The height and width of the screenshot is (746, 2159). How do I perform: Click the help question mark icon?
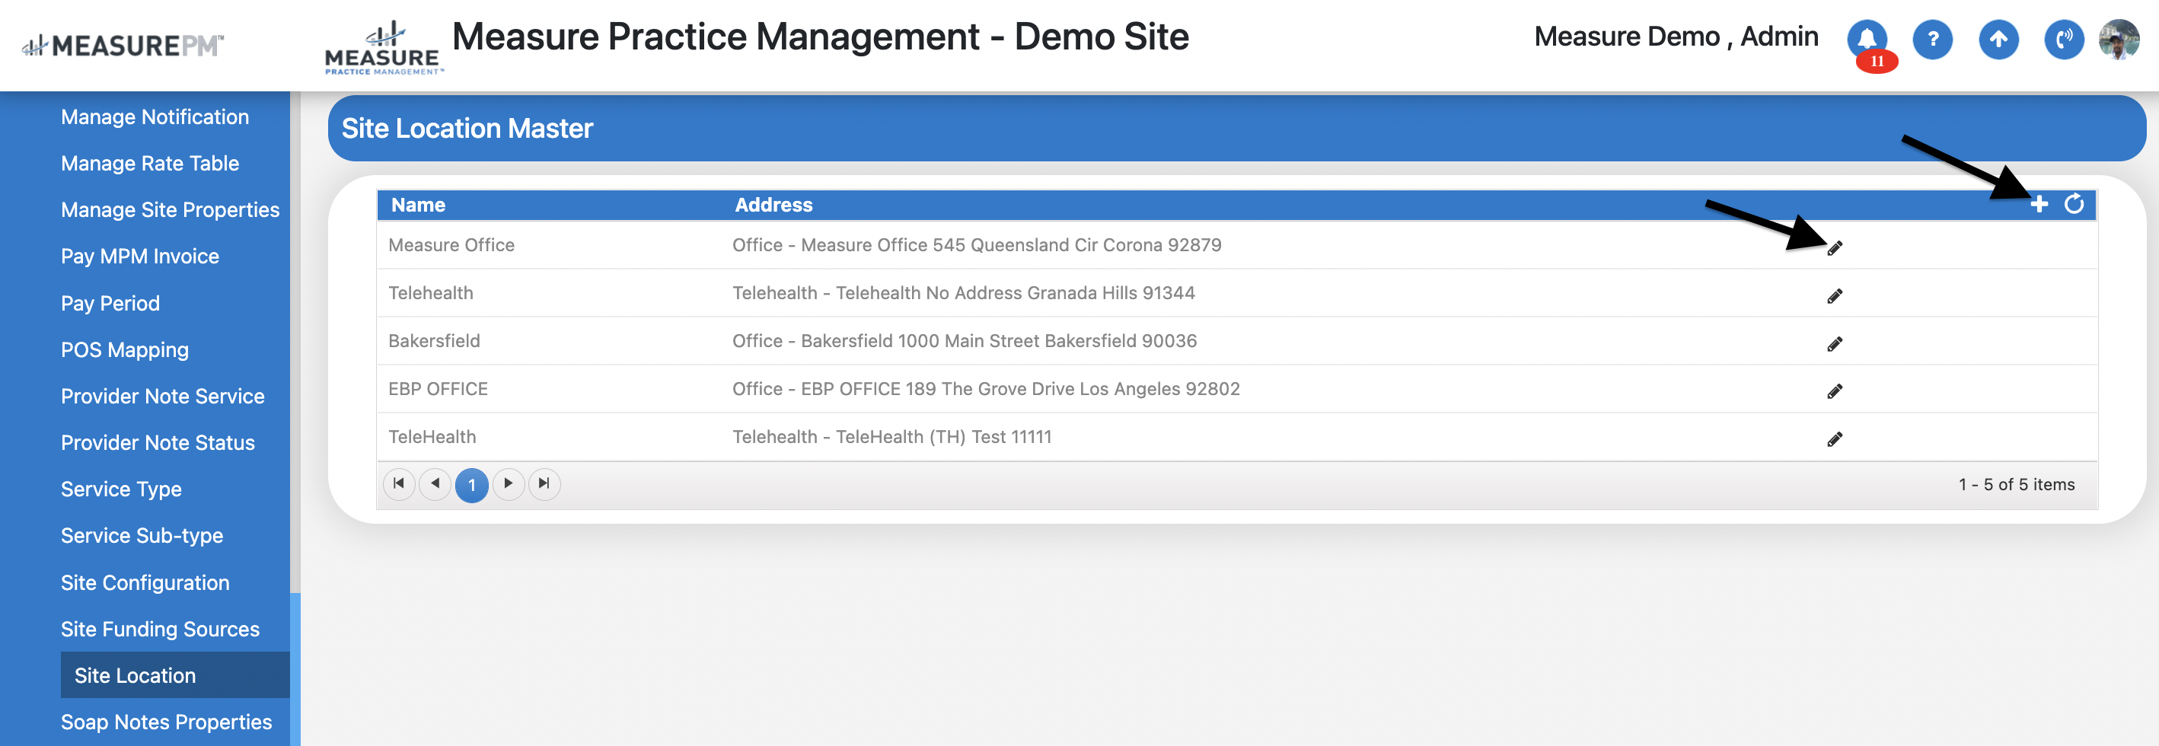pos(1933,39)
